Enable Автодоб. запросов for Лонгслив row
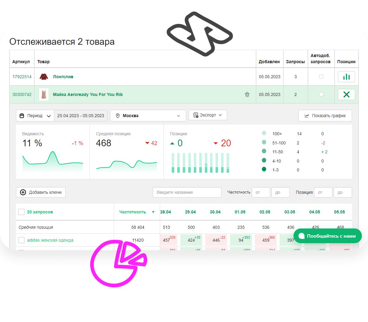Image resolution: width=368 pixels, height=322 pixels. [x=321, y=77]
